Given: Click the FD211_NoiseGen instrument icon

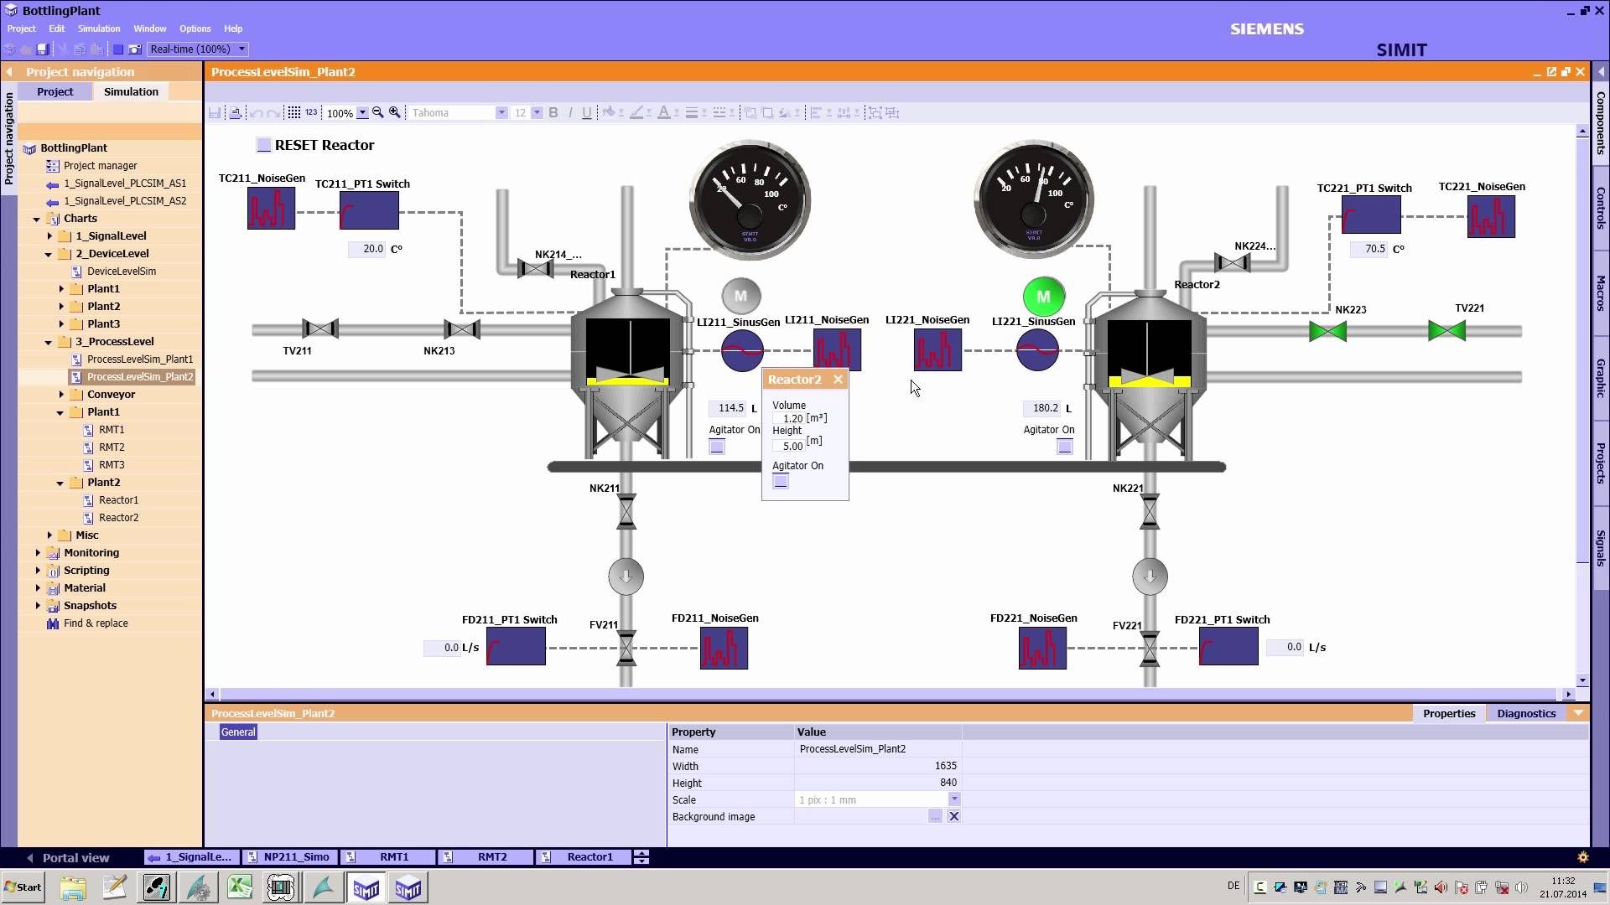Looking at the screenshot, I should pyautogui.click(x=723, y=646).
